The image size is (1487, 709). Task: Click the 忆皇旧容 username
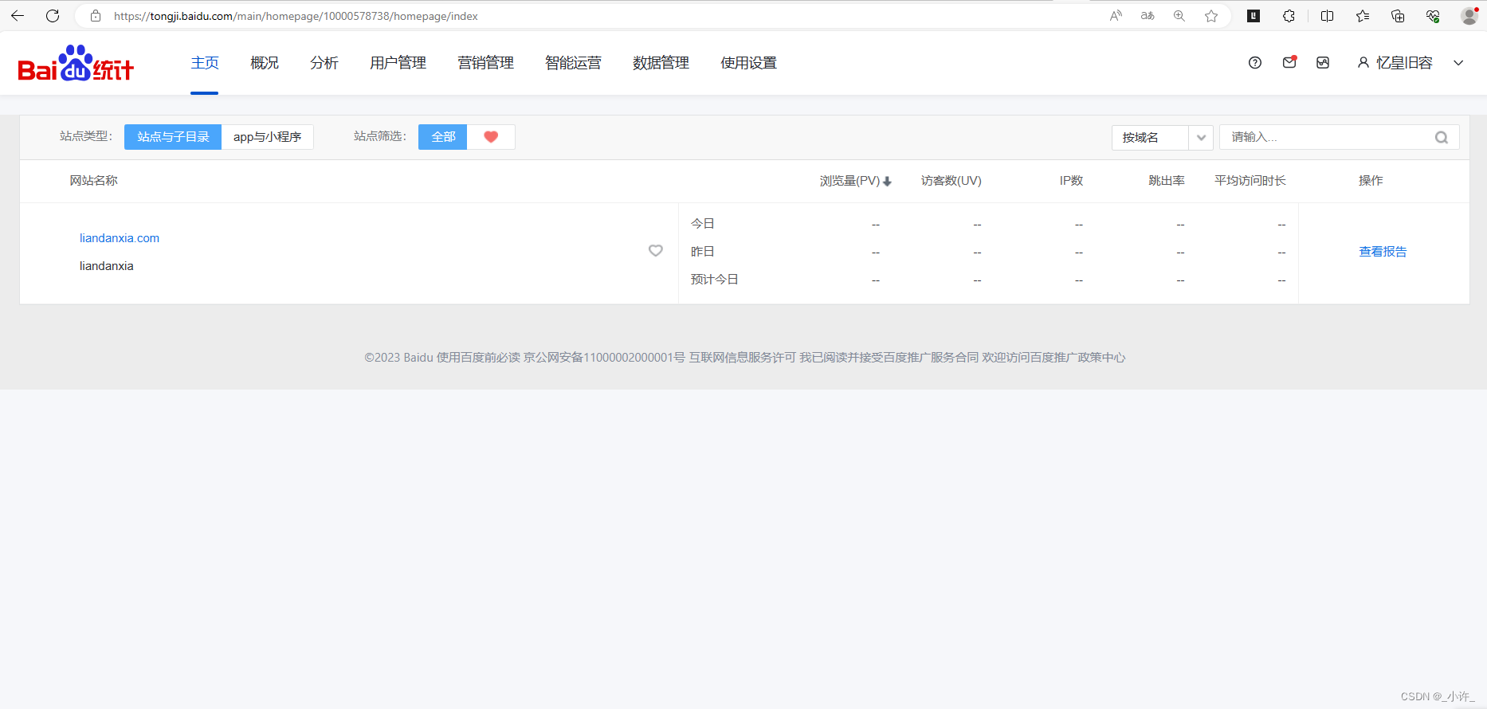click(x=1404, y=63)
